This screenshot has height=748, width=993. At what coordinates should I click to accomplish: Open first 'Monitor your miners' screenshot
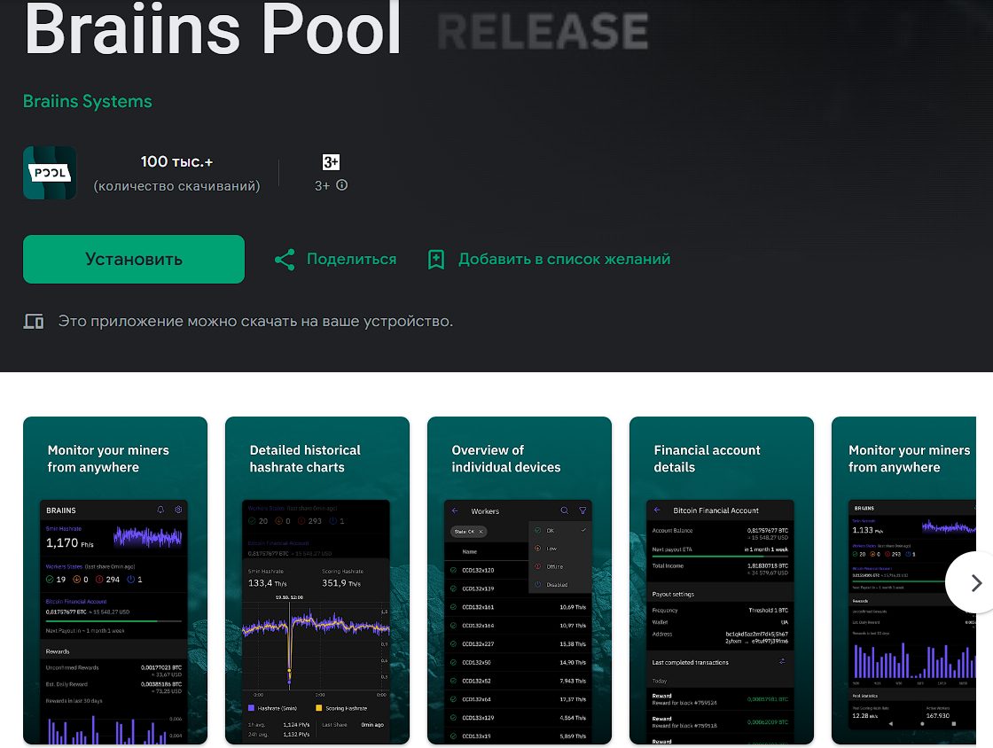tap(115, 580)
